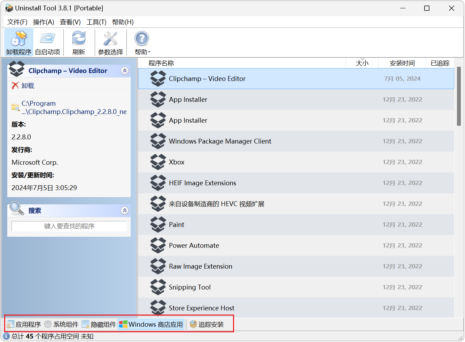Viewport: 465px width, 342px height.
Task: Switch to the 系统组件 tab
Action: [x=61, y=324]
